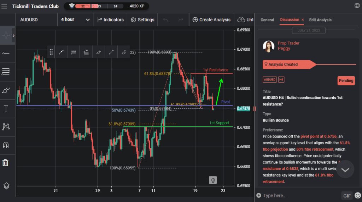Switch to the Discussion tab
Viewport: 362px width, 202px height.
coord(290,19)
